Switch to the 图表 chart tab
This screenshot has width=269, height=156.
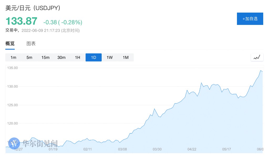pos(31,44)
